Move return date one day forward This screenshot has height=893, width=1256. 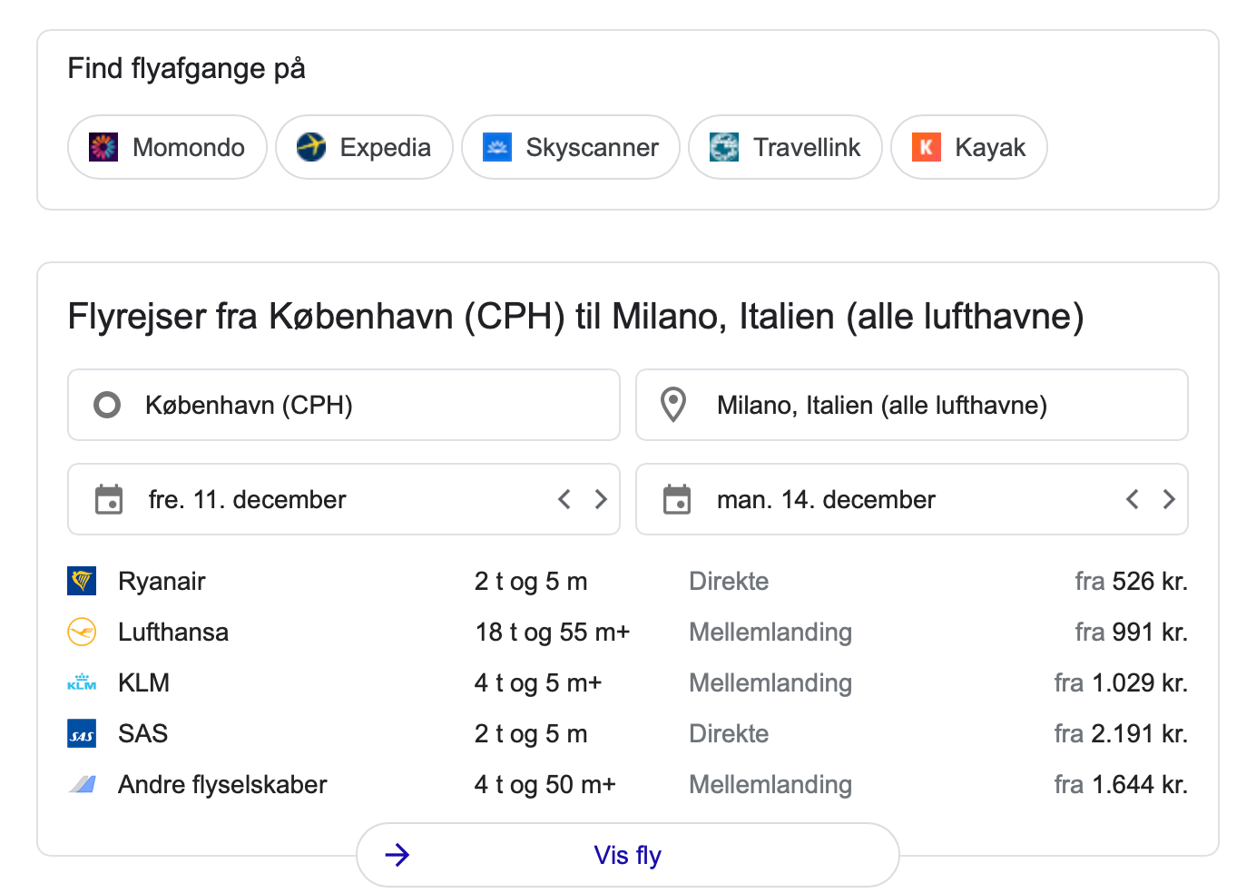(1169, 499)
